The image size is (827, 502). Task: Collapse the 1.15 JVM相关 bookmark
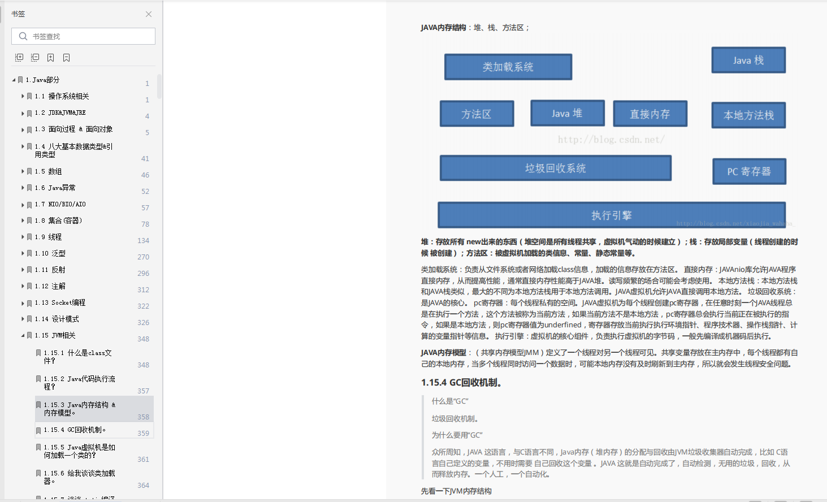23,336
